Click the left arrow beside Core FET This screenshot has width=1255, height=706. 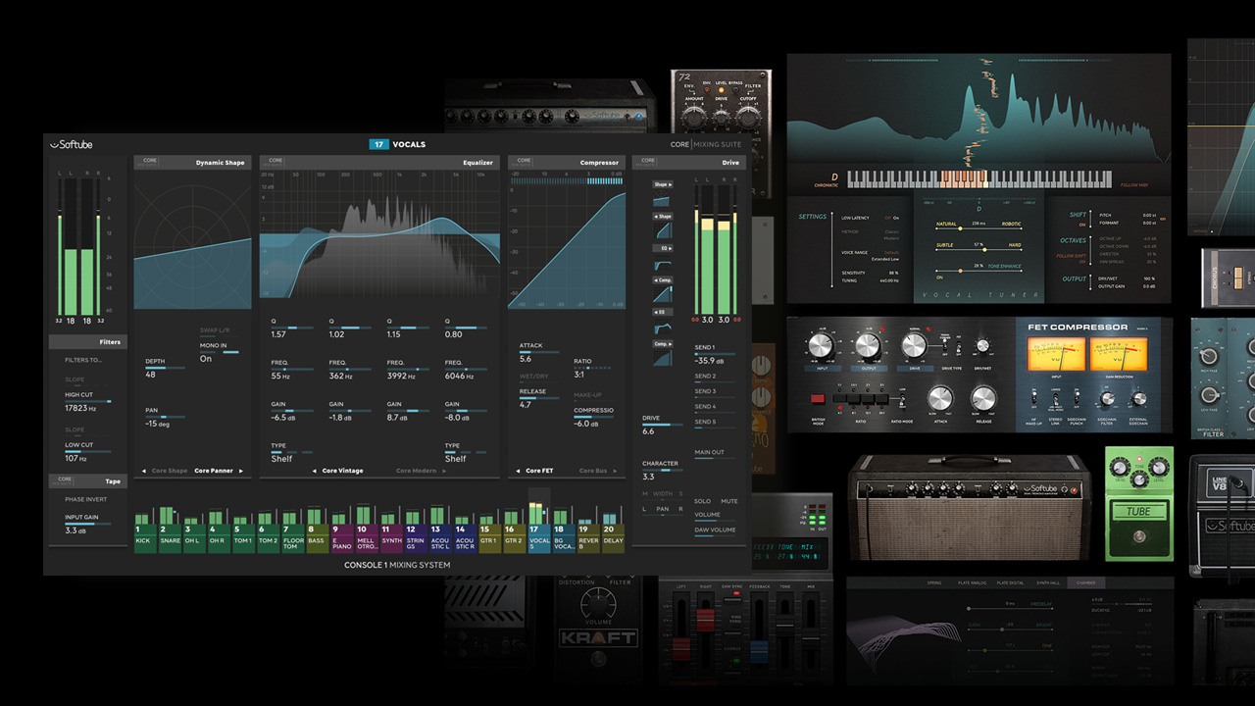coord(518,471)
